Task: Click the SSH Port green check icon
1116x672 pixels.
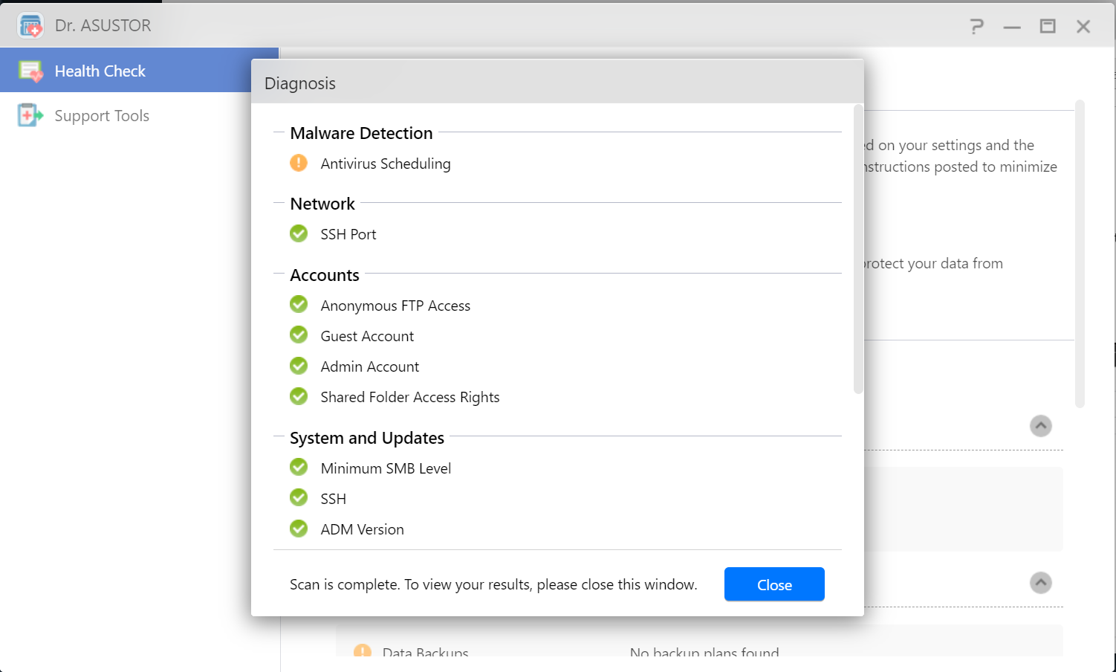Action: (x=299, y=233)
